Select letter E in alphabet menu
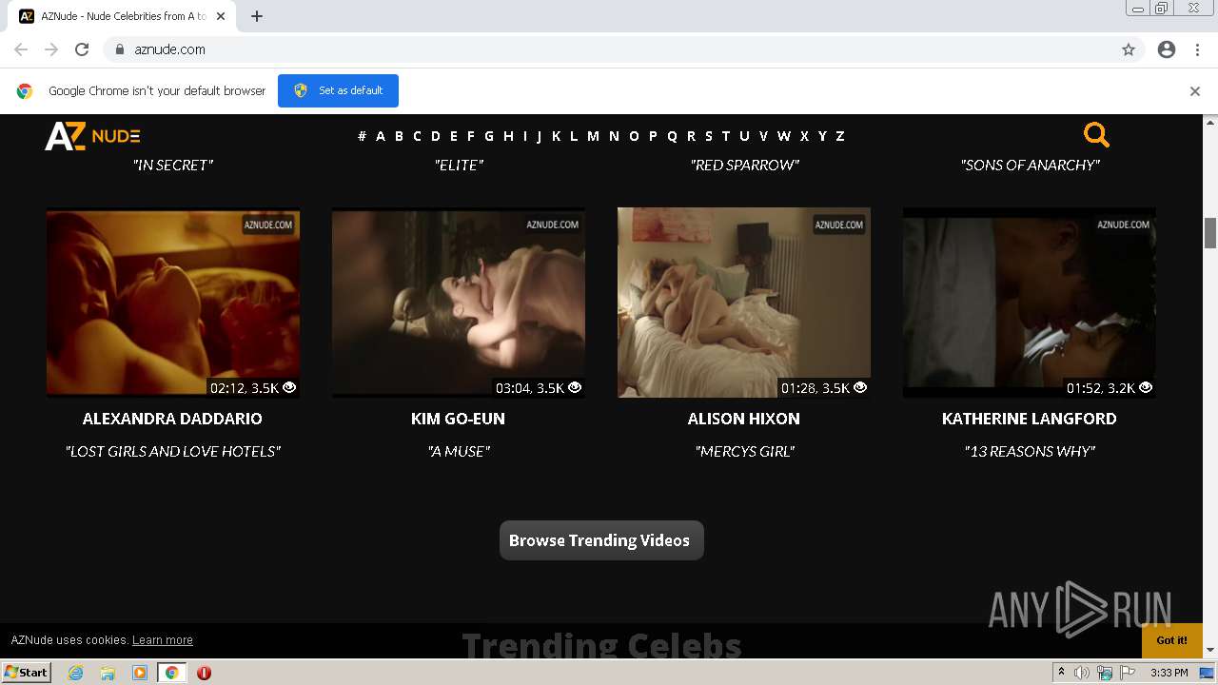Viewport: 1218px width, 685px height. click(x=453, y=136)
